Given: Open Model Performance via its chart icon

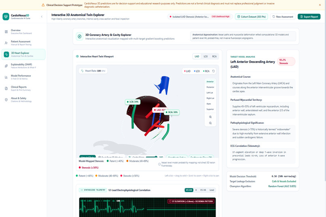Looking at the screenshot, I should [x=6, y=77].
